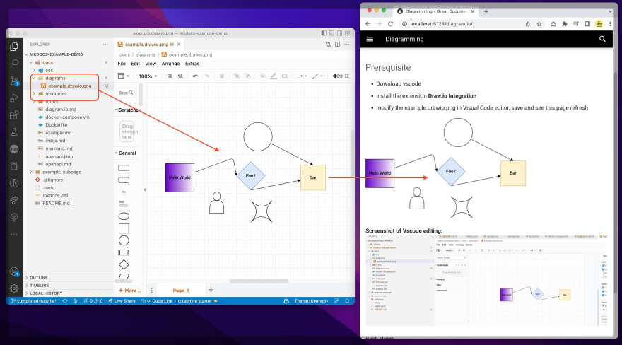Select the Diagramming browser tab
622x345 pixels.
coord(435,11)
